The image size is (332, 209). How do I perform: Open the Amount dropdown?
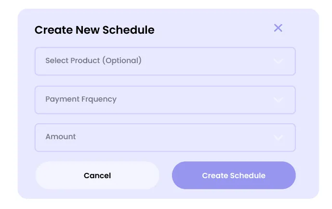click(x=165, y=137)
